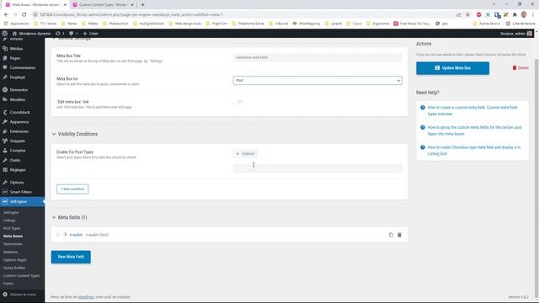Expand the e-wallet field row
539x303 pixels.
[x=66, y=235]
